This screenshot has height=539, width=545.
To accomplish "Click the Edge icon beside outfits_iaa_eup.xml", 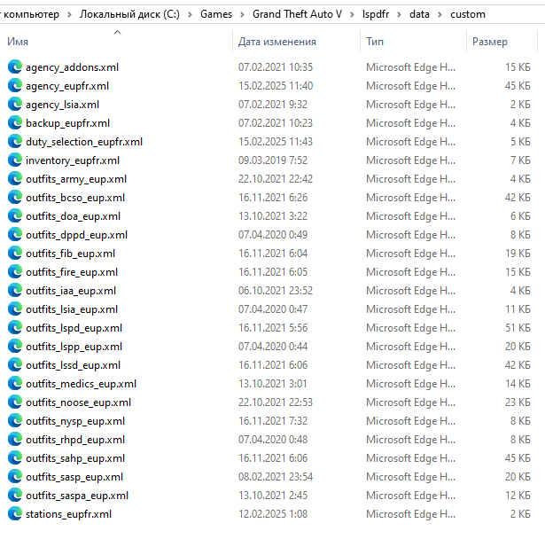I will coord(15,291).
